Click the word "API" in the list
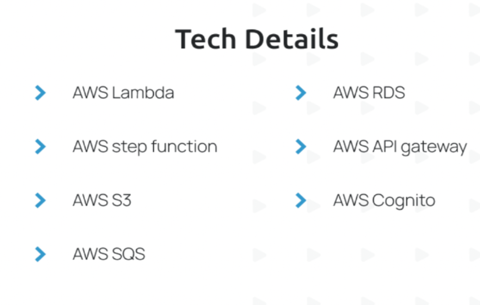 pyautogui.click(x=383, y=146)
